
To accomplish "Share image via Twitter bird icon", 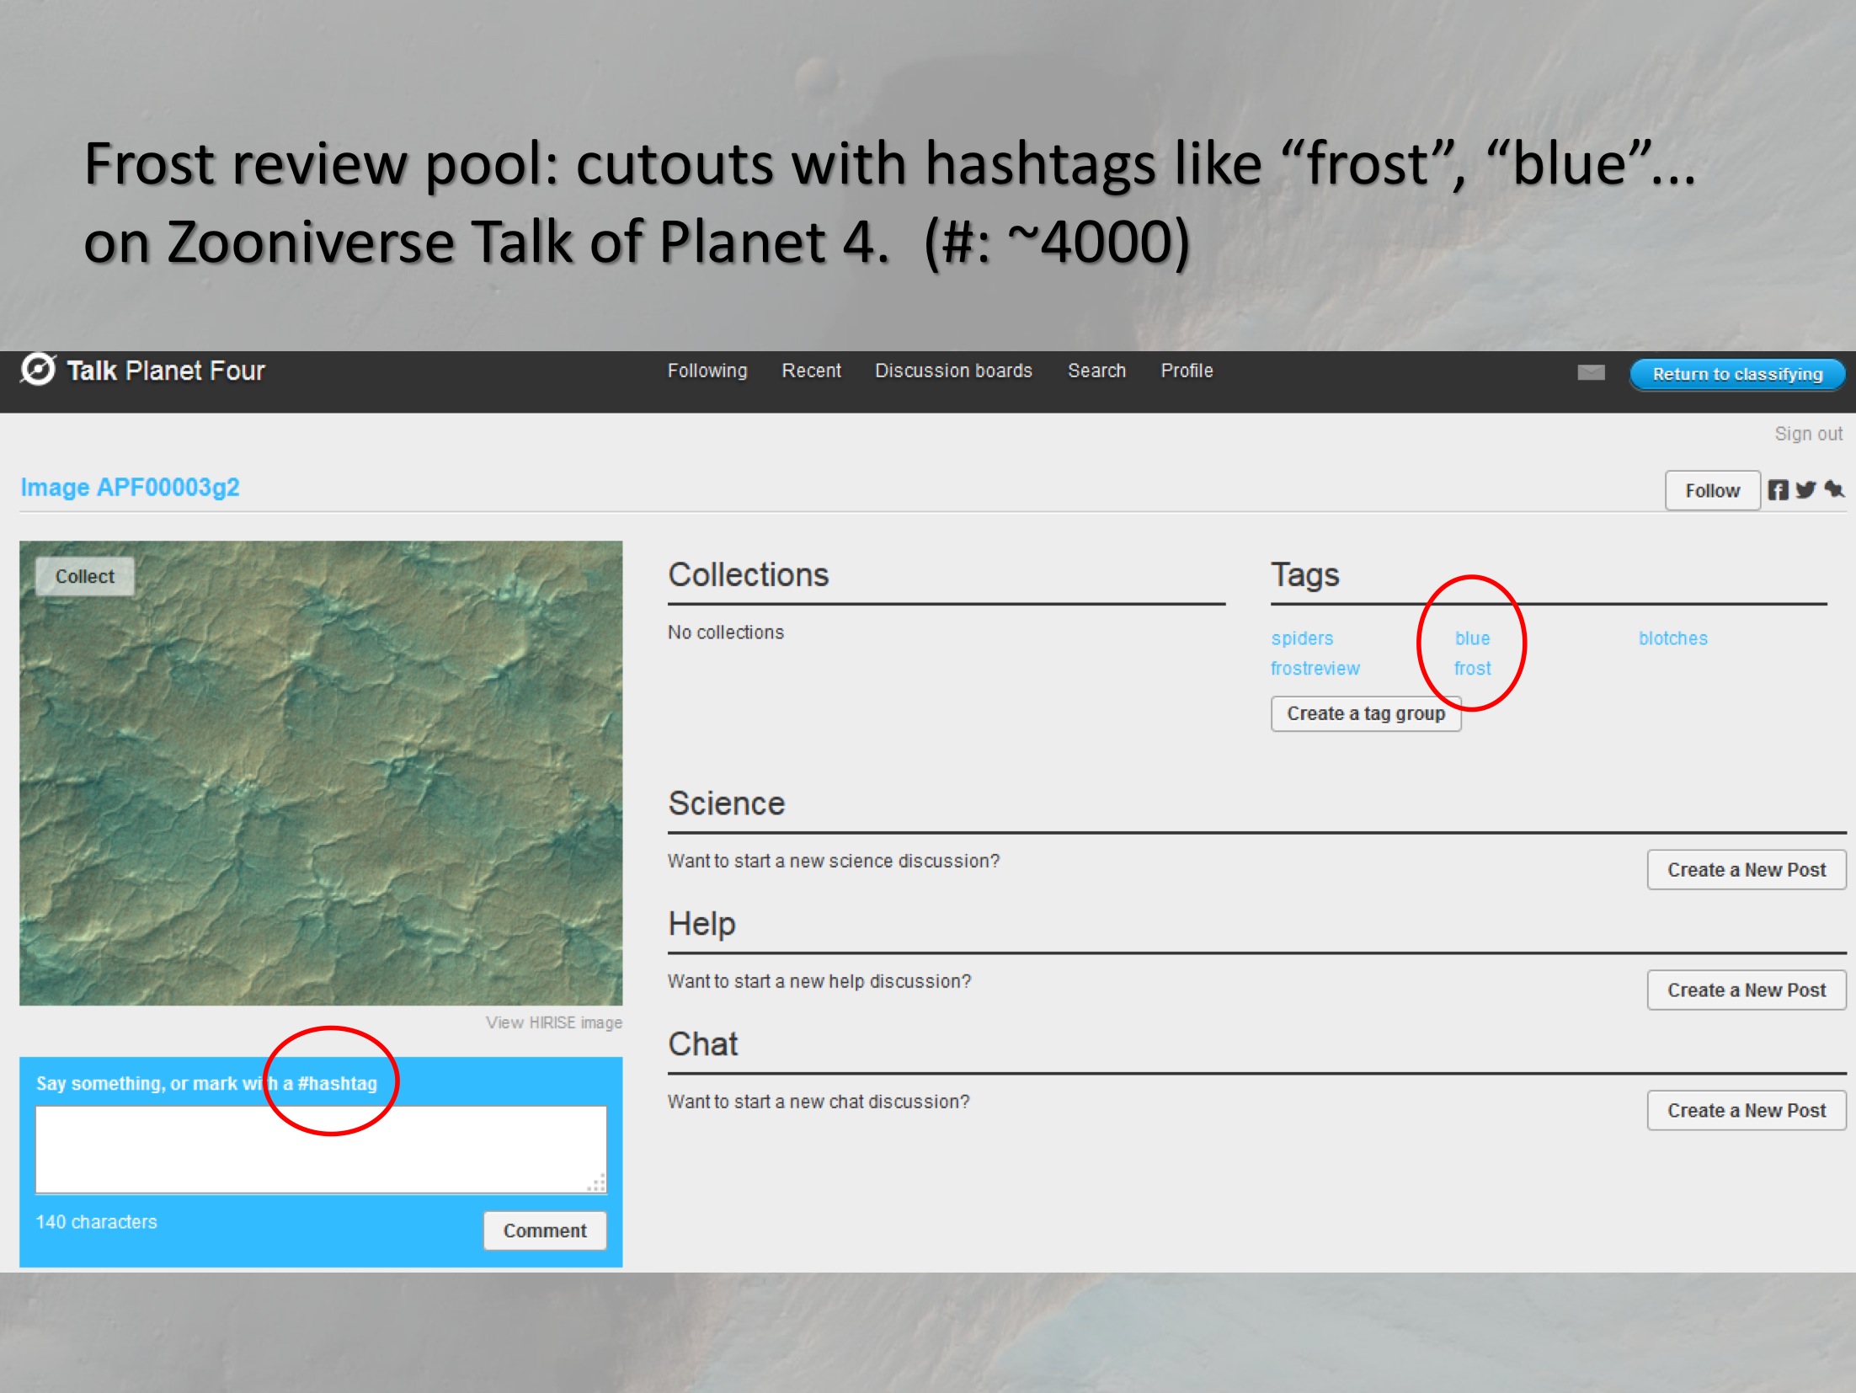I will coord(1805,490).
